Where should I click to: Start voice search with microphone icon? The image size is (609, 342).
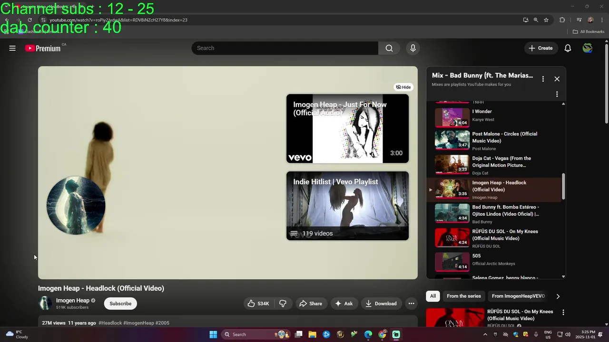coord(413,48)
